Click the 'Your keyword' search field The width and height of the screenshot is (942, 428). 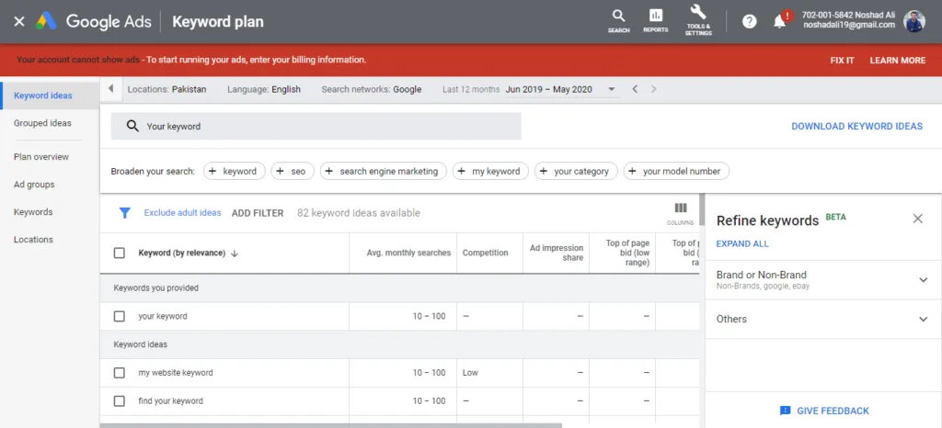tap(316, 126)
